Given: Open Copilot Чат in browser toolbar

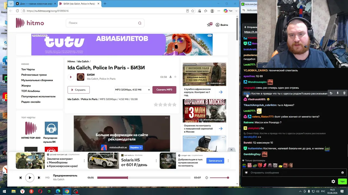Looking at the screenshot, I should click(x=228, y=11).
